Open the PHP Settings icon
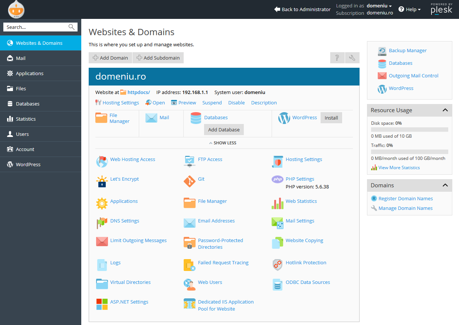The image size is (459, 325). (x=278, y=179)
